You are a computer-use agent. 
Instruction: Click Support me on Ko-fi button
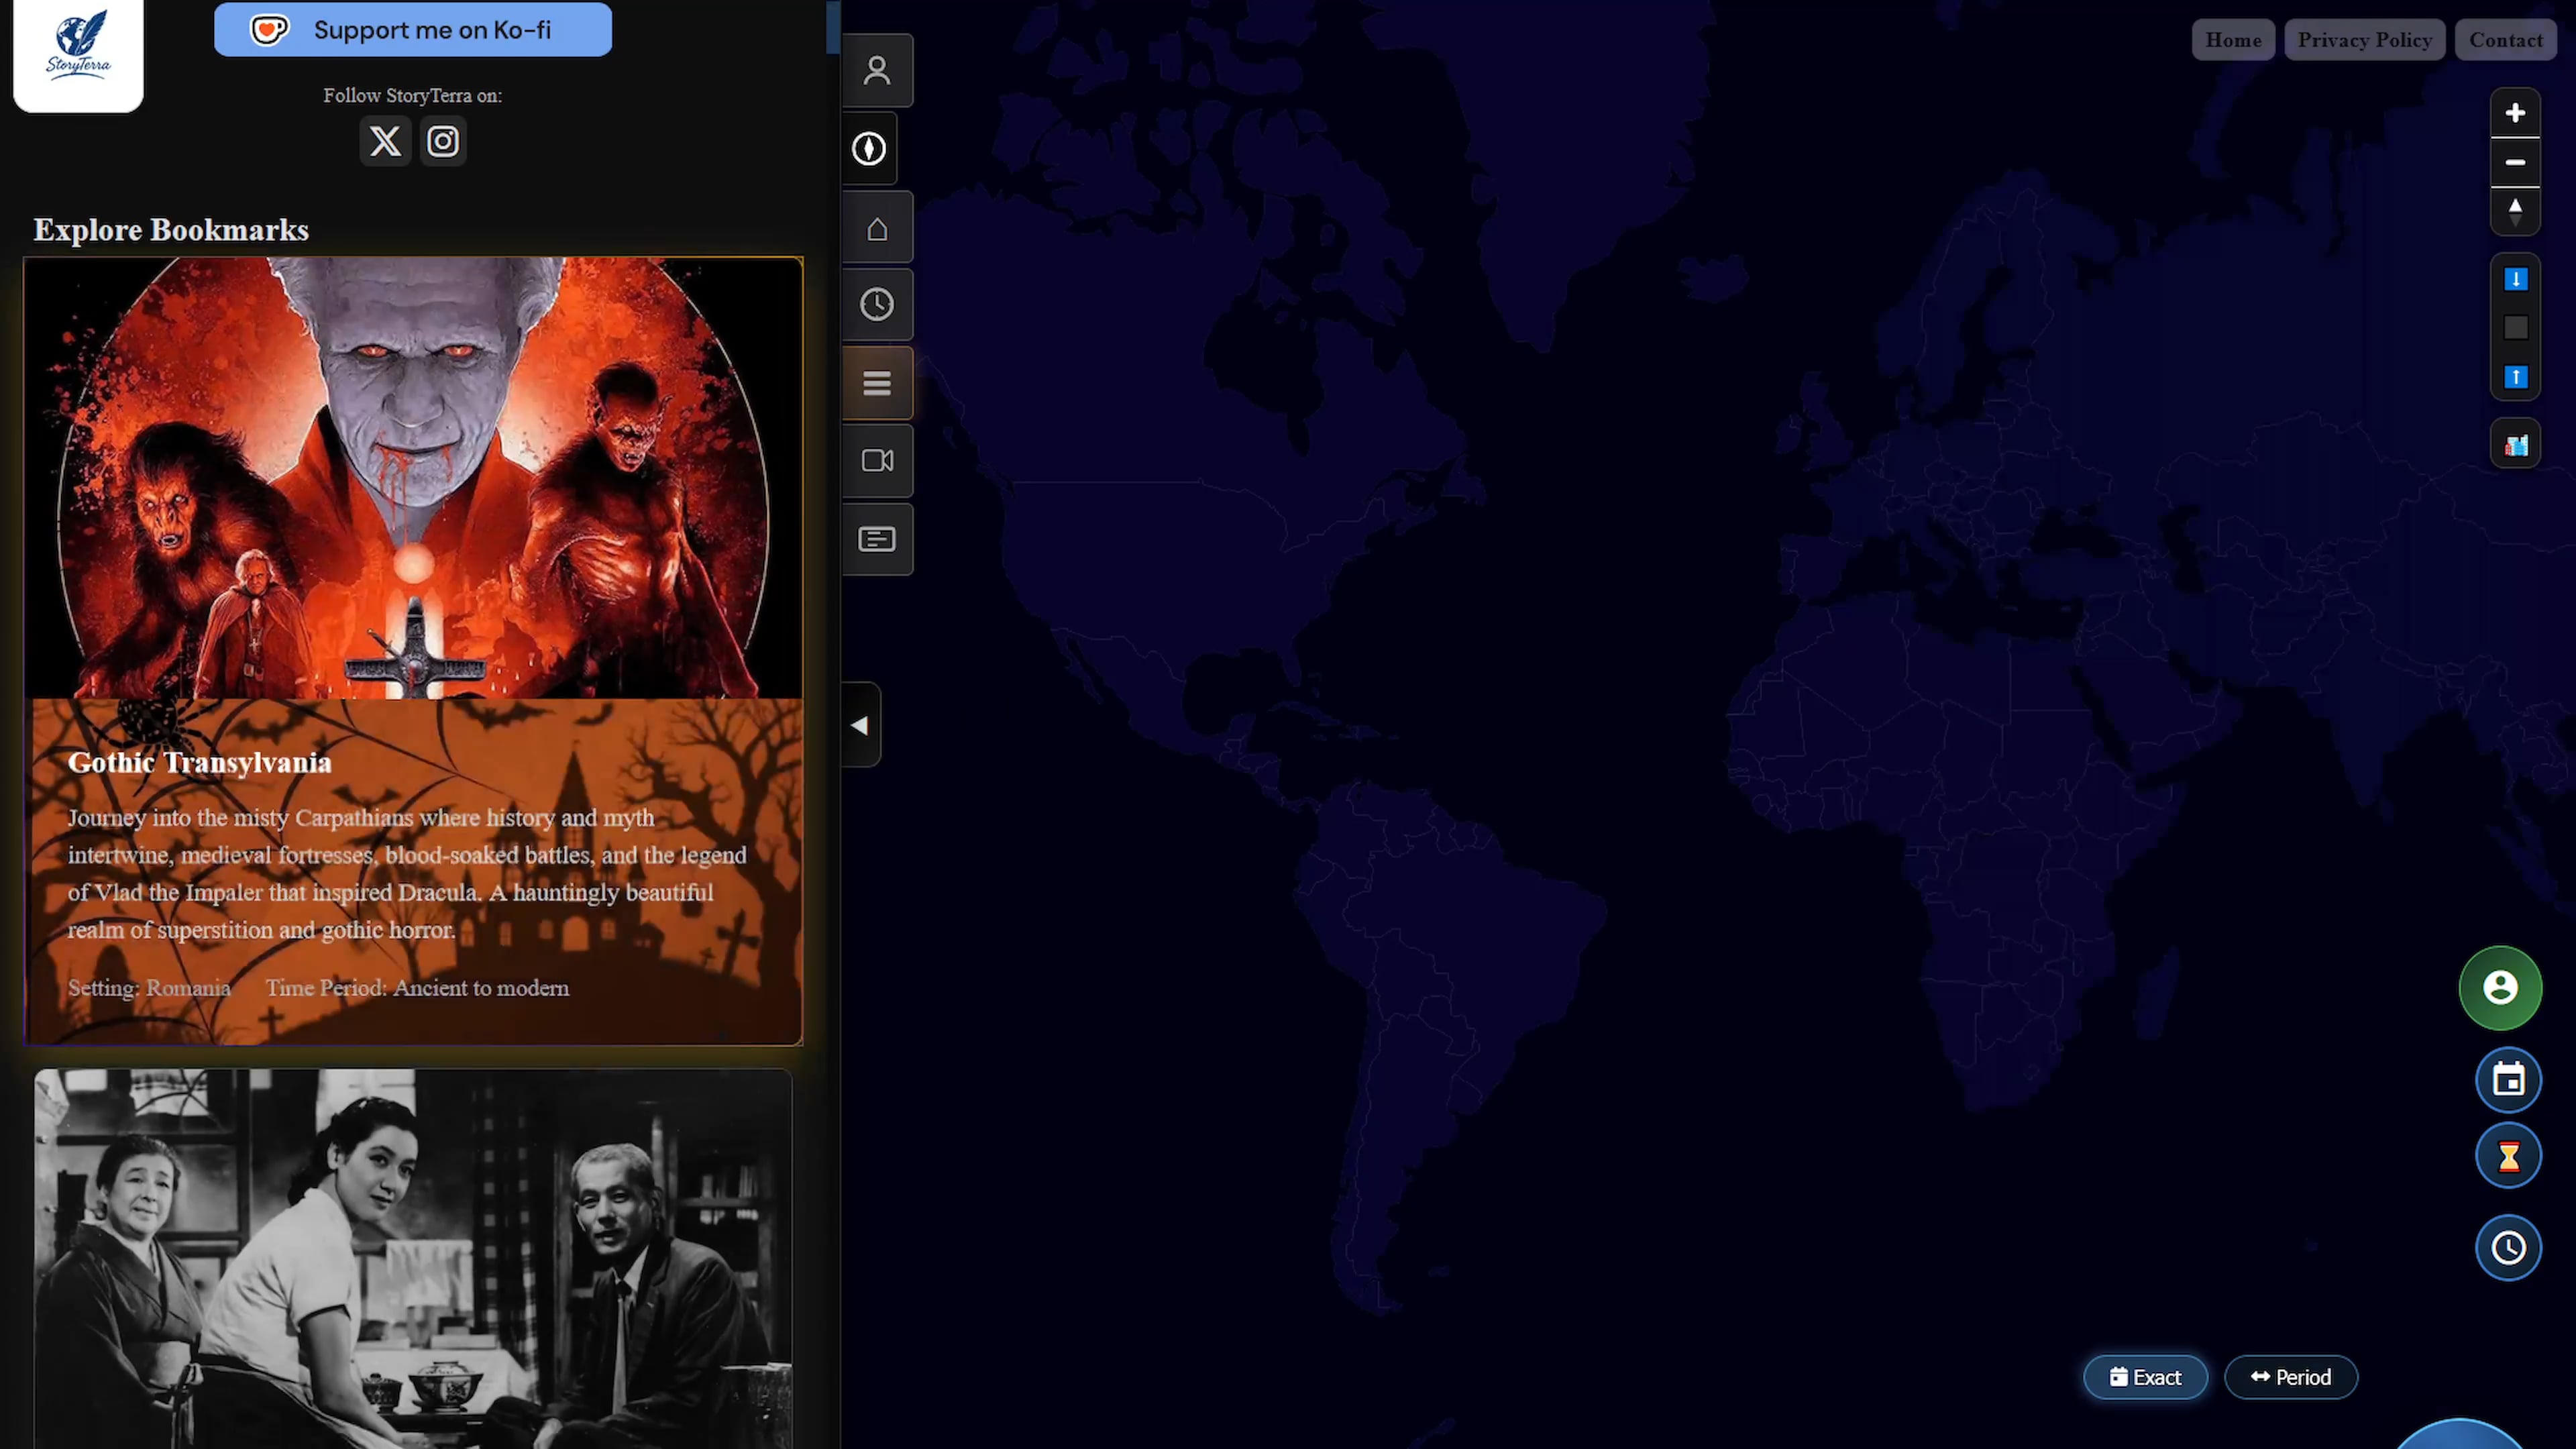coord(412,30)
